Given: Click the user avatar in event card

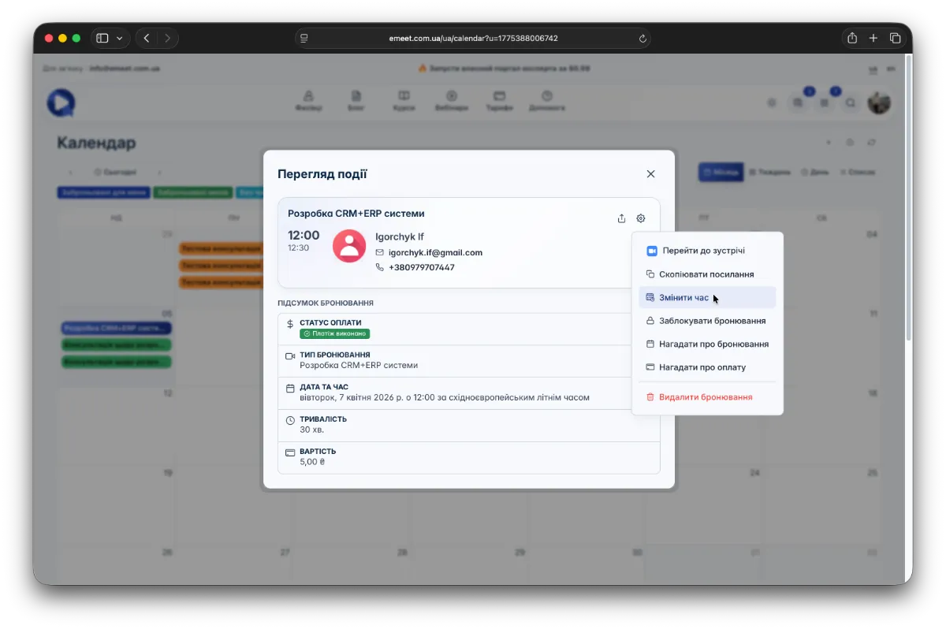Looking at the screenshot, I should (x=349, y=246).
